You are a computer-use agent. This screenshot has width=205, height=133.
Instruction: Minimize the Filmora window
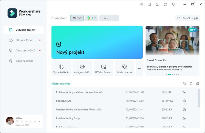coord(184,4)
